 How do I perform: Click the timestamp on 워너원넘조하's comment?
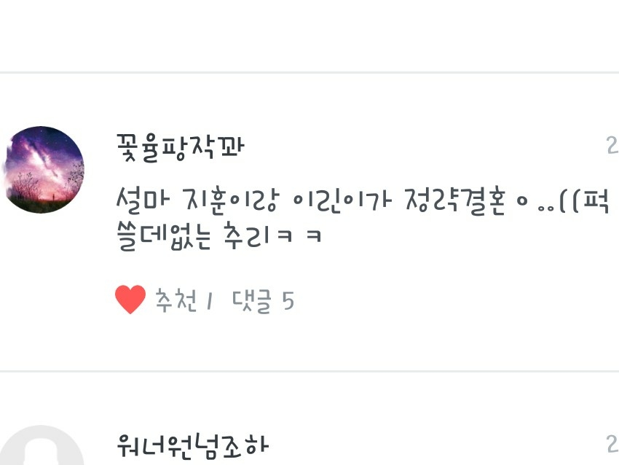point(612,444)
